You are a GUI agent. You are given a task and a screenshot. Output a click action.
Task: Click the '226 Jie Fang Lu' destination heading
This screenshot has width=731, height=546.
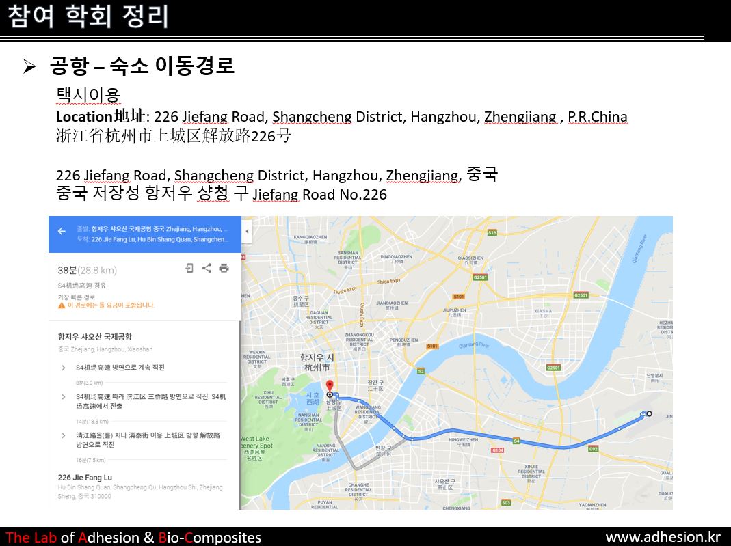tap(85, 478)
